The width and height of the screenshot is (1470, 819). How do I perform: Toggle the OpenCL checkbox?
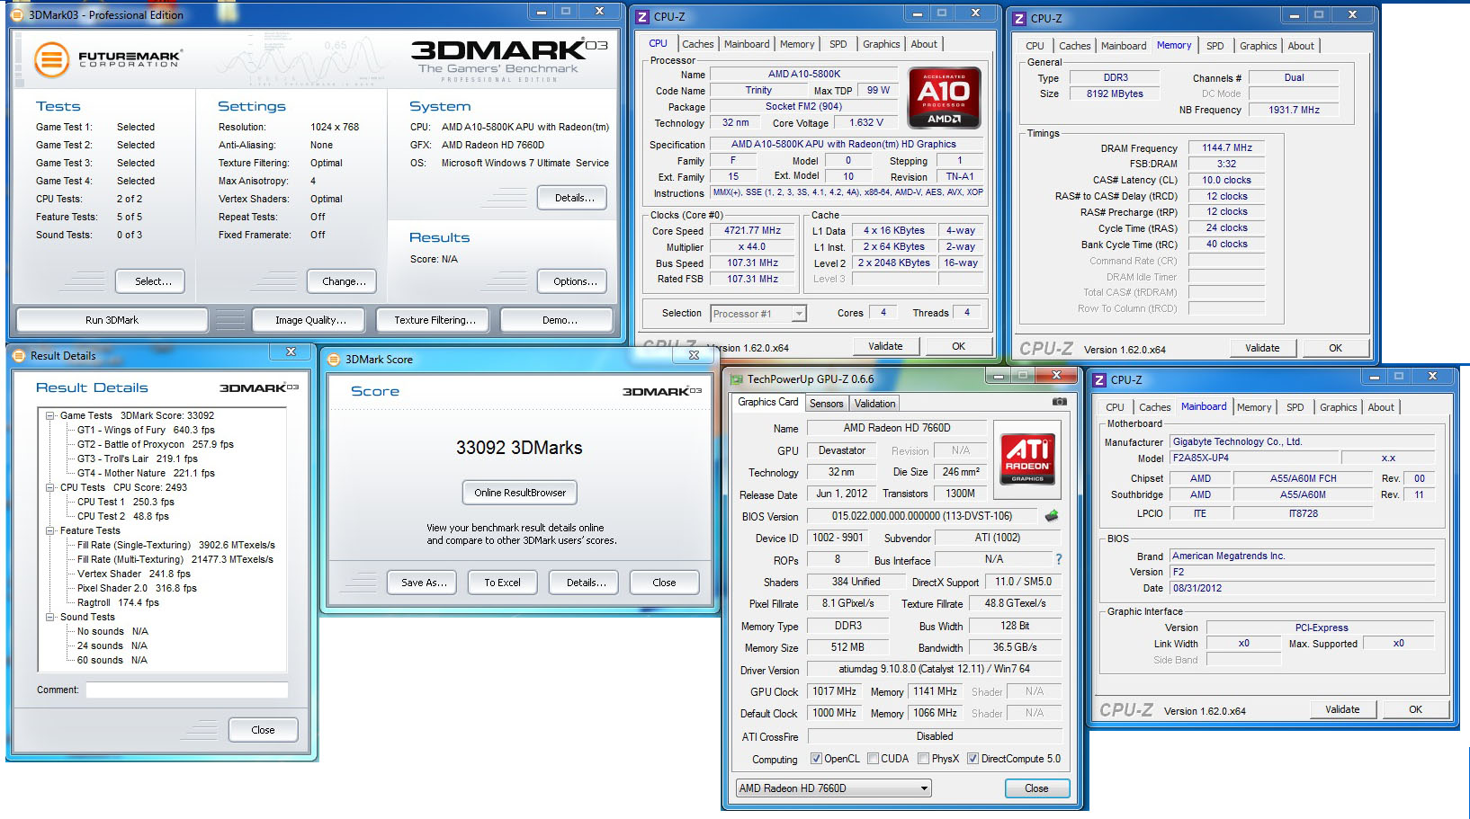[x=816, y=759]
